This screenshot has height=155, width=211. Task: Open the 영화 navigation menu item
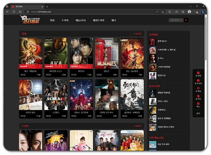point(52,20)
